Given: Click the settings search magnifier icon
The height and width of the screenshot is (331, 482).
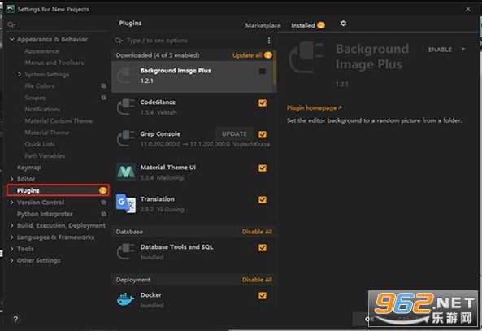Looking at the screenshot, I should [x=11, y=24].
